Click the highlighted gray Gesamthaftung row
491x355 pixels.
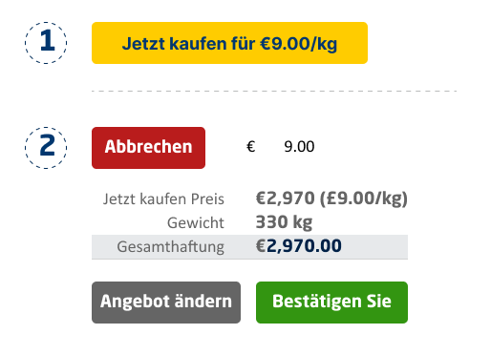click(x=249, y=247)
